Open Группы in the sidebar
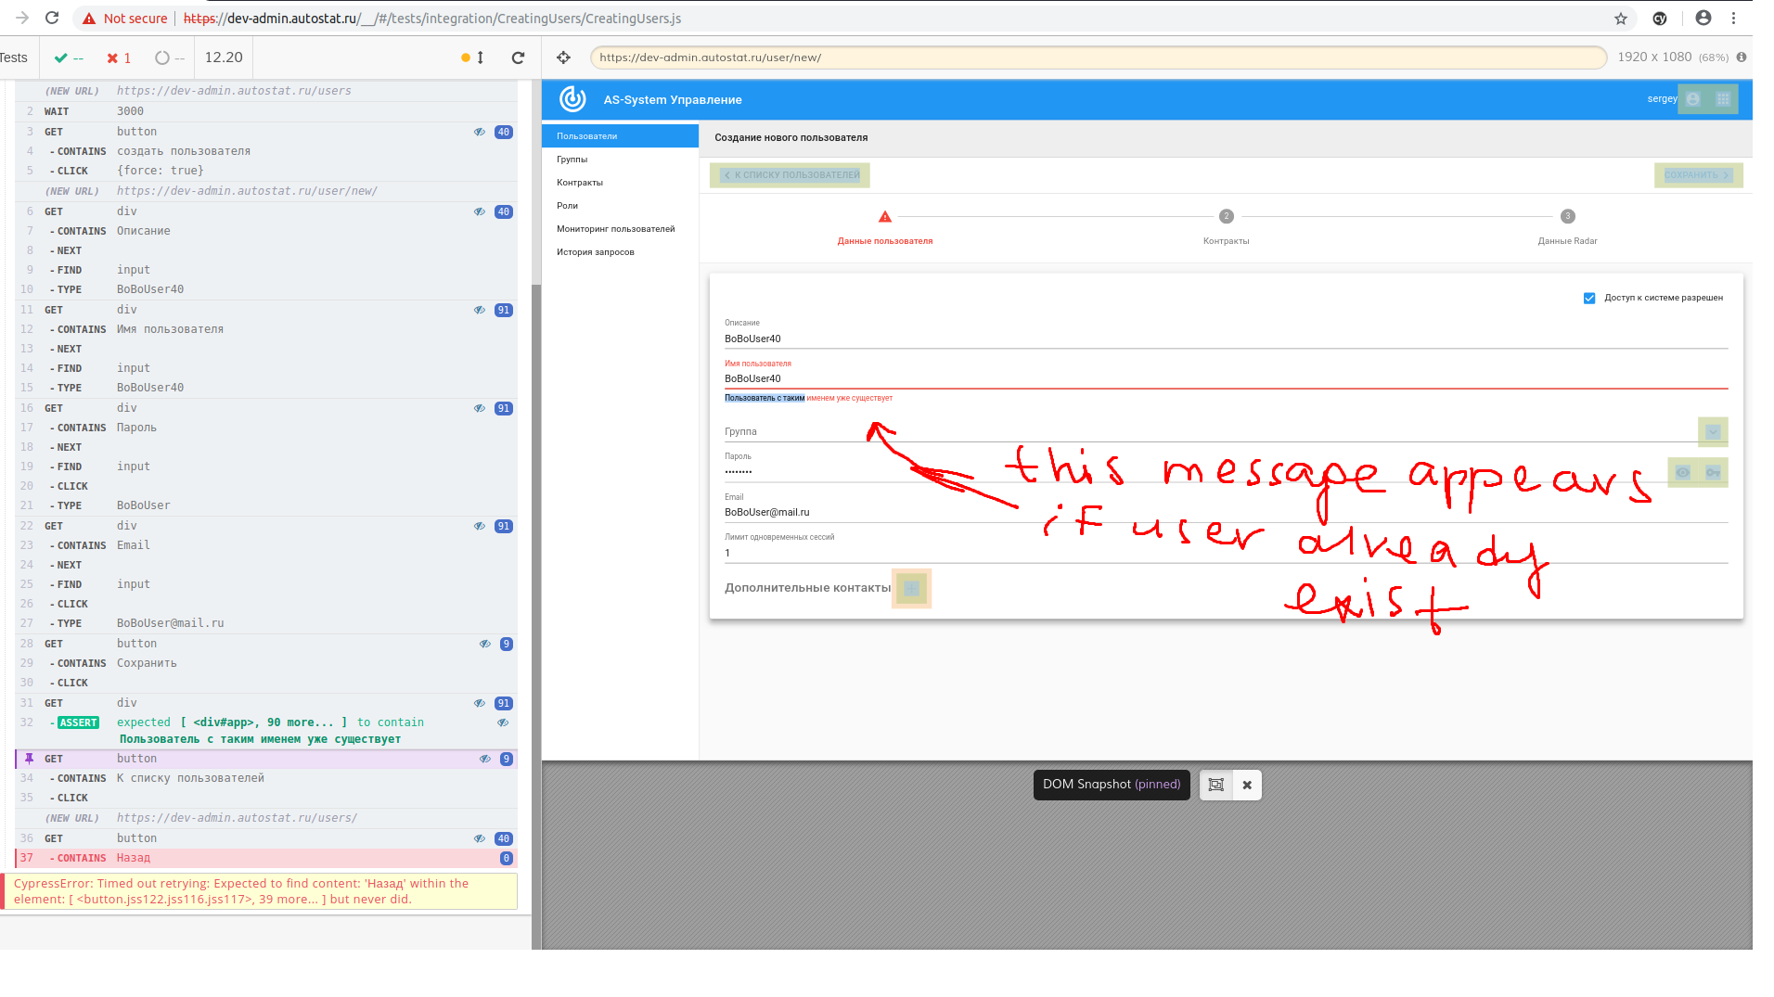Image resolution: width=1774 pixels, height=997 pixels. coord(620,160)
